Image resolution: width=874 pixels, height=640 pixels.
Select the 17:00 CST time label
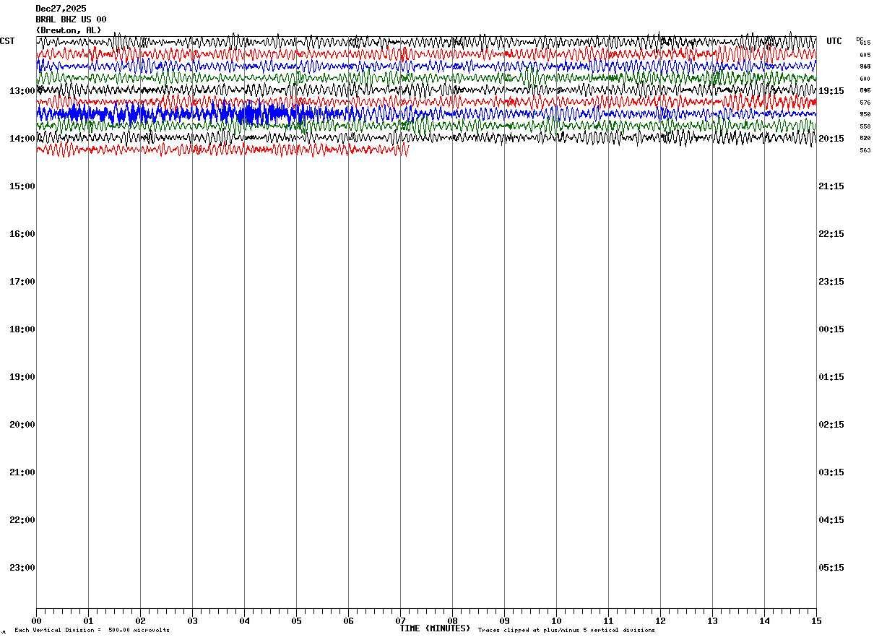[x=22, y=282]
